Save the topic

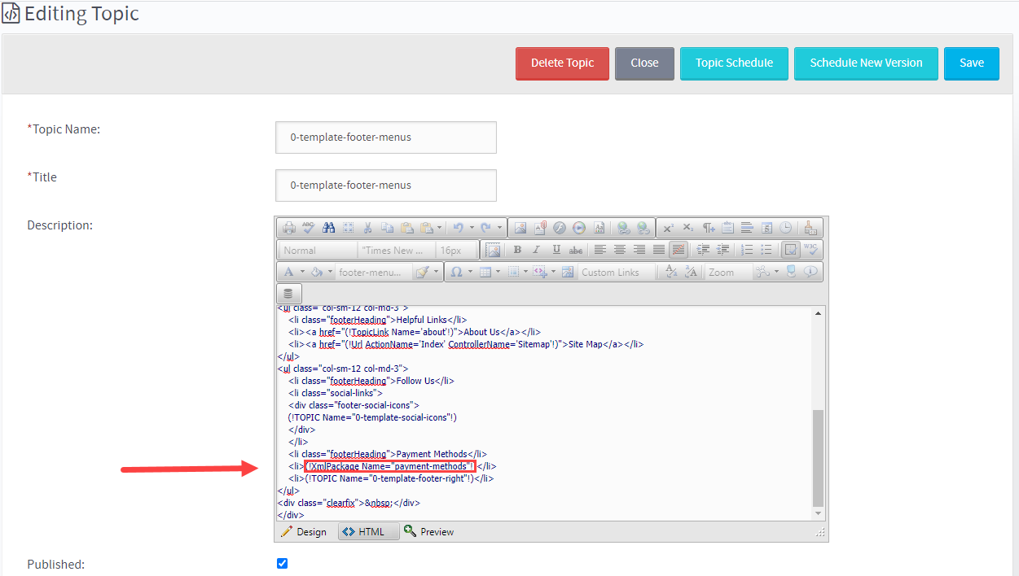coord(971,63)
